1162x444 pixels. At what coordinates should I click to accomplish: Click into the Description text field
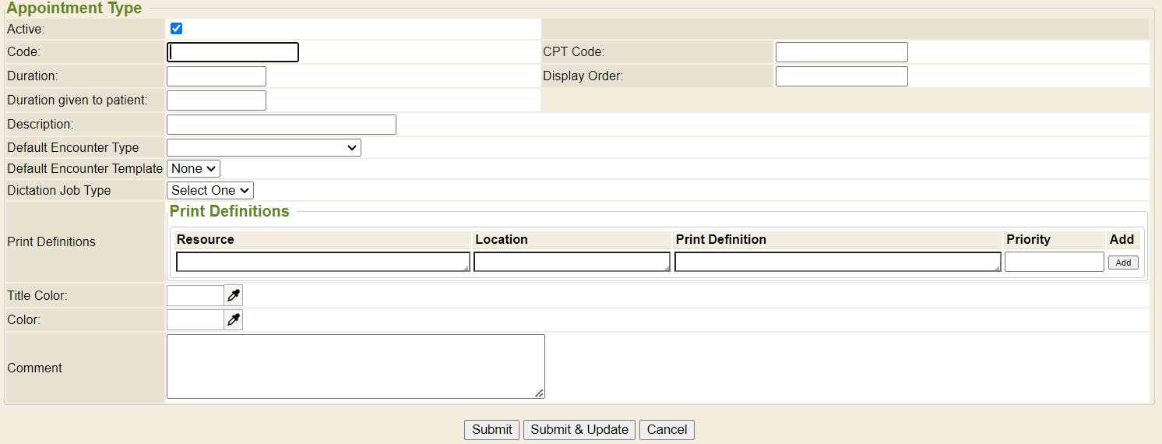click(281, 125)
